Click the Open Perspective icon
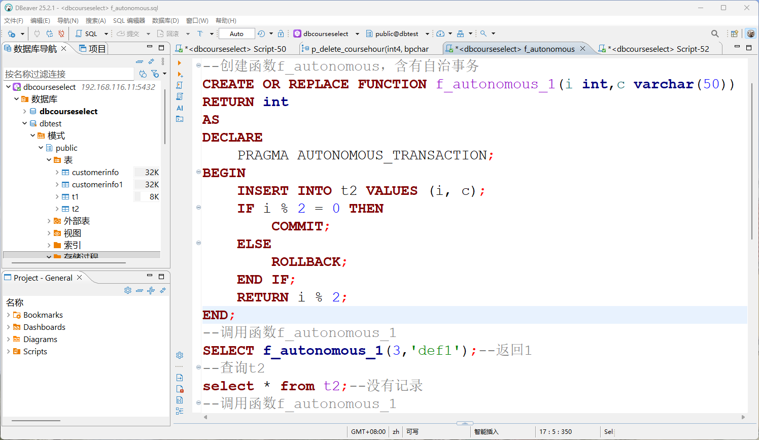This screenshot has width=759, height=440. click(734, 33)
